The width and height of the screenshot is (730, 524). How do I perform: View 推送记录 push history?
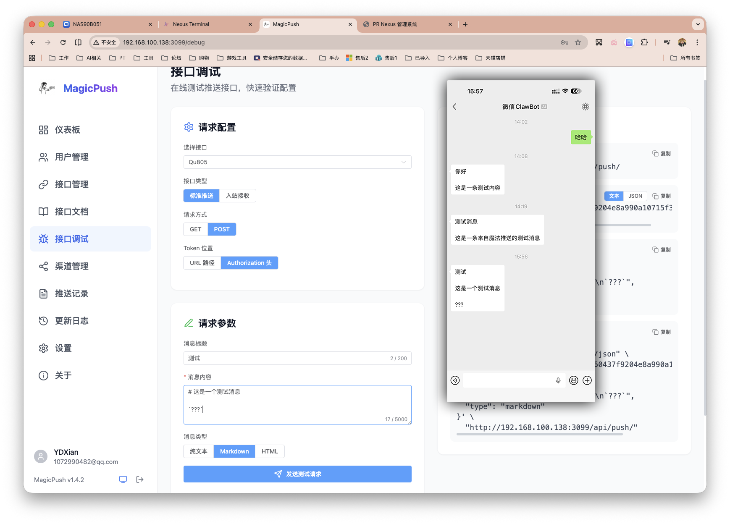(72, 293)
